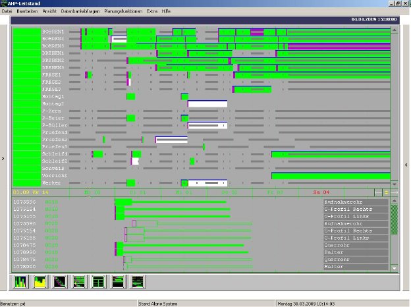
Task: Open the Datei menu
Action: click(7, 12)
